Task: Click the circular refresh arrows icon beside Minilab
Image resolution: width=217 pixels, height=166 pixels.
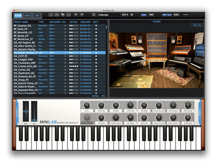Action: click(94, 15)
